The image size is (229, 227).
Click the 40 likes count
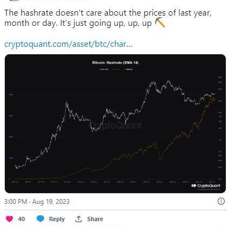pos(22,219)
